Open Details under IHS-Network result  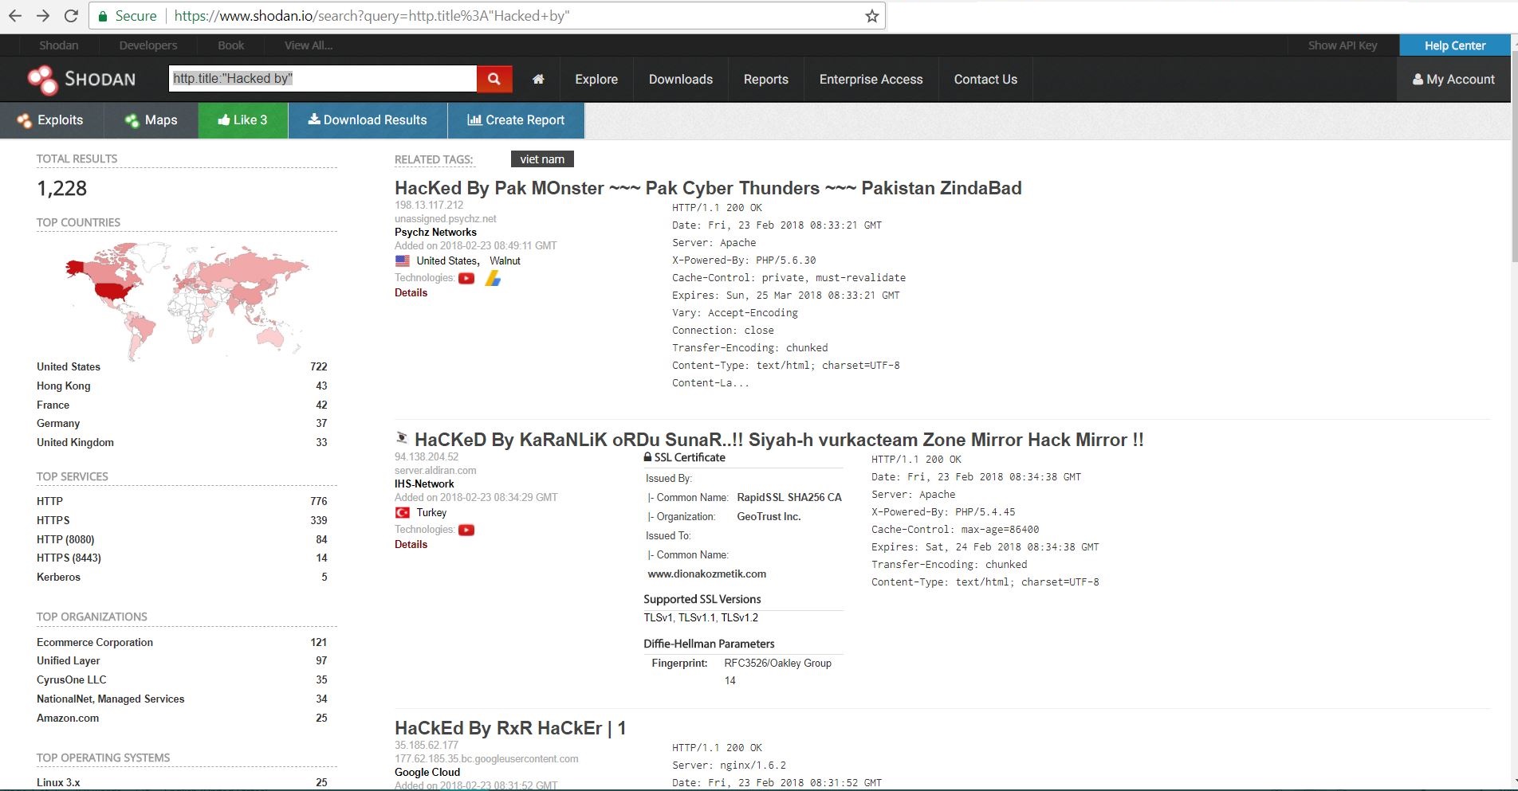pos(411,544)
